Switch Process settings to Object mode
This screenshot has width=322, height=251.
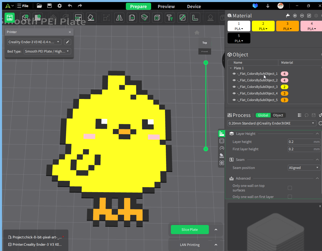click(278, 115)
